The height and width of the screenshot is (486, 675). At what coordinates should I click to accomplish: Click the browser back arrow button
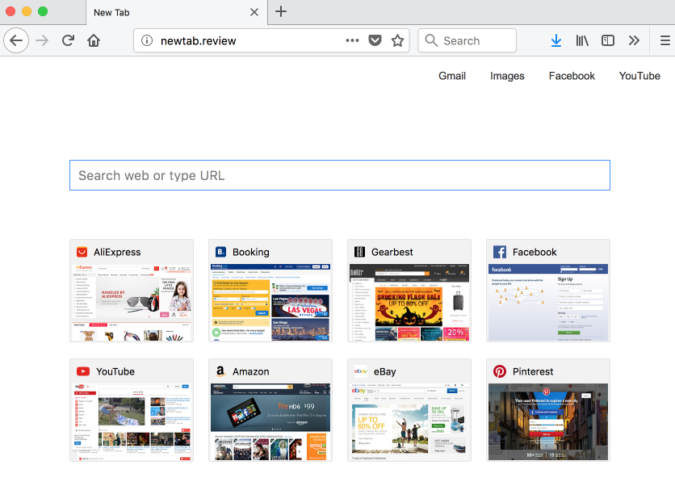[x=16, y=40]
